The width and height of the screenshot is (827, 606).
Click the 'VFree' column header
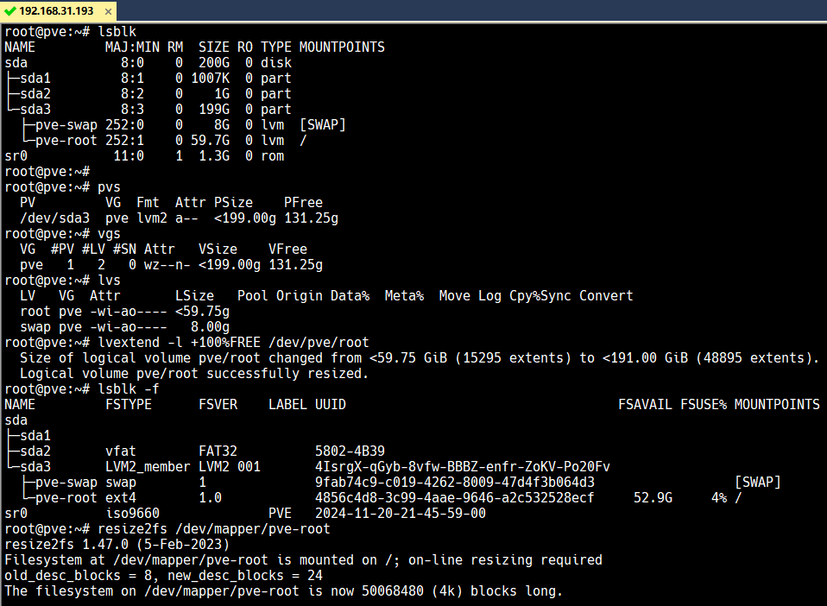tap(287, 249)
